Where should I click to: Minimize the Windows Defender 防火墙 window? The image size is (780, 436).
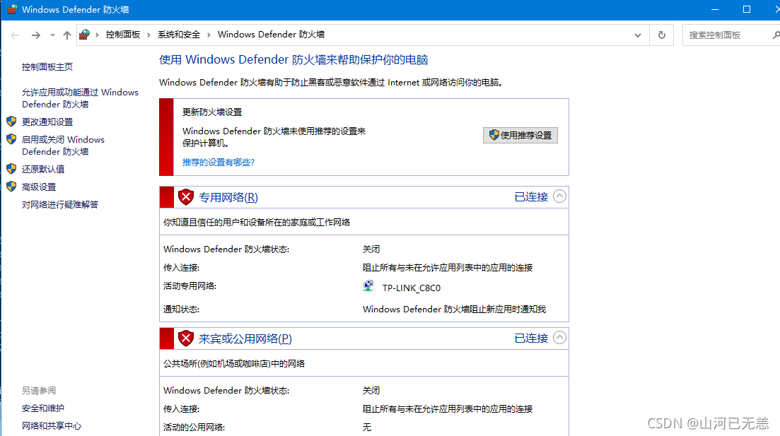pos(715,9)
